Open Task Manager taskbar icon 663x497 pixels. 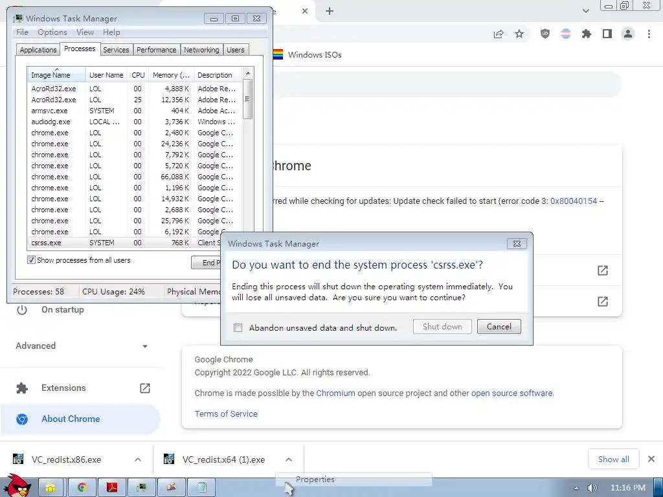tap(142, 488)
